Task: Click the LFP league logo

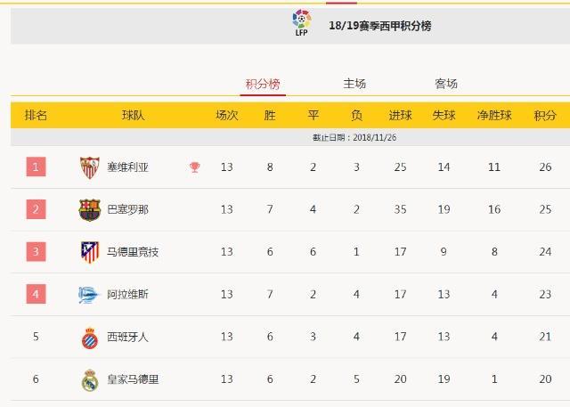Action: coord(302,22)
